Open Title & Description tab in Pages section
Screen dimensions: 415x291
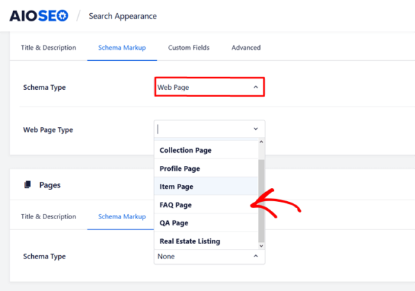pos(48,216)
